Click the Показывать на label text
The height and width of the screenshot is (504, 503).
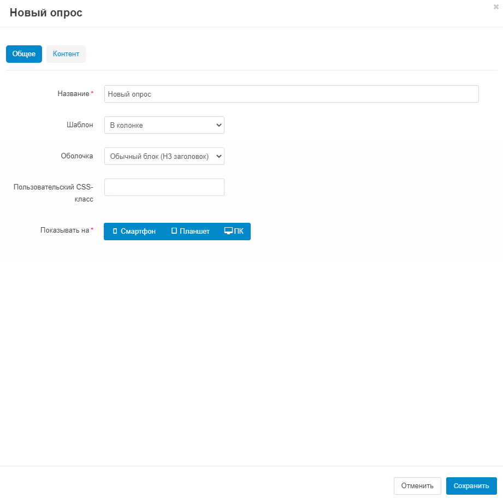click(64, 230)
